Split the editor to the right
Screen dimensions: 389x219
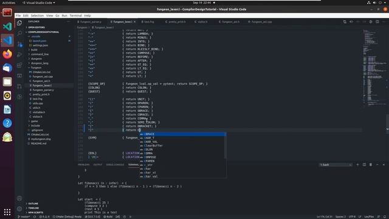377,22
